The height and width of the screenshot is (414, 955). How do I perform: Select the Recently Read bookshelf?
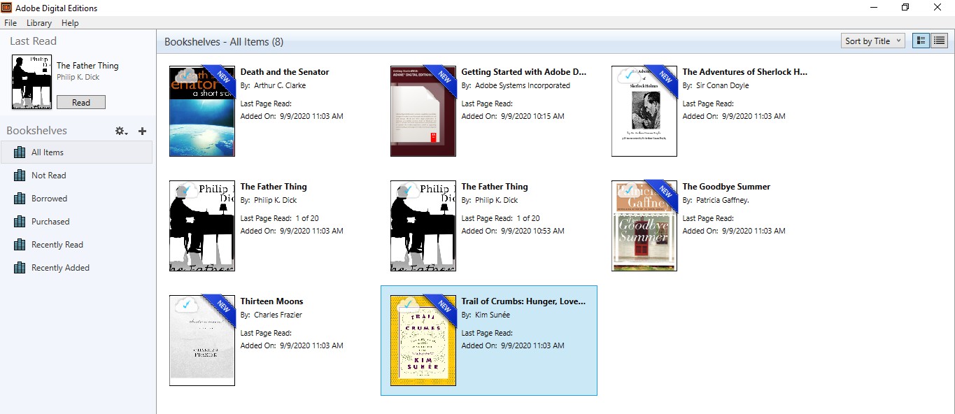(x=57, y=245)
